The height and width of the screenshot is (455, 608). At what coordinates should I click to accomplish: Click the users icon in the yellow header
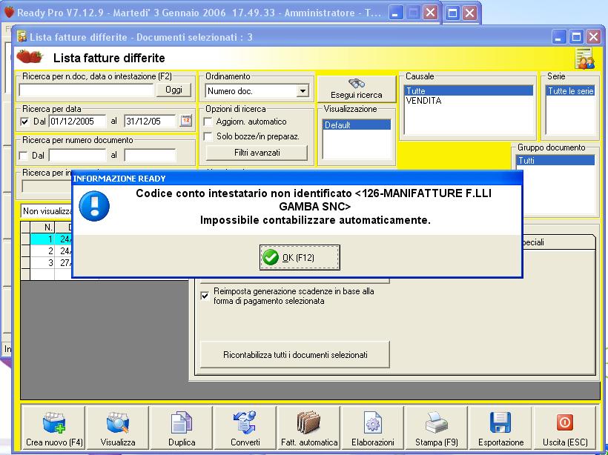(x=585, y=59)
